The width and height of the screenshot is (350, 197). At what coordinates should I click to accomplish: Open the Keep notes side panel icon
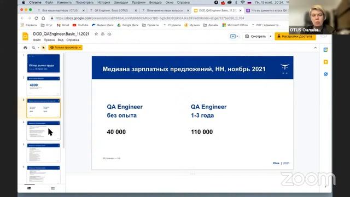pyautogui.click(x=326, y=62)
